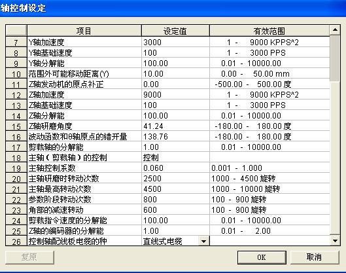Screen dimensions: 346x273
Task: Select row header number 21
Action: coord(16,189)
